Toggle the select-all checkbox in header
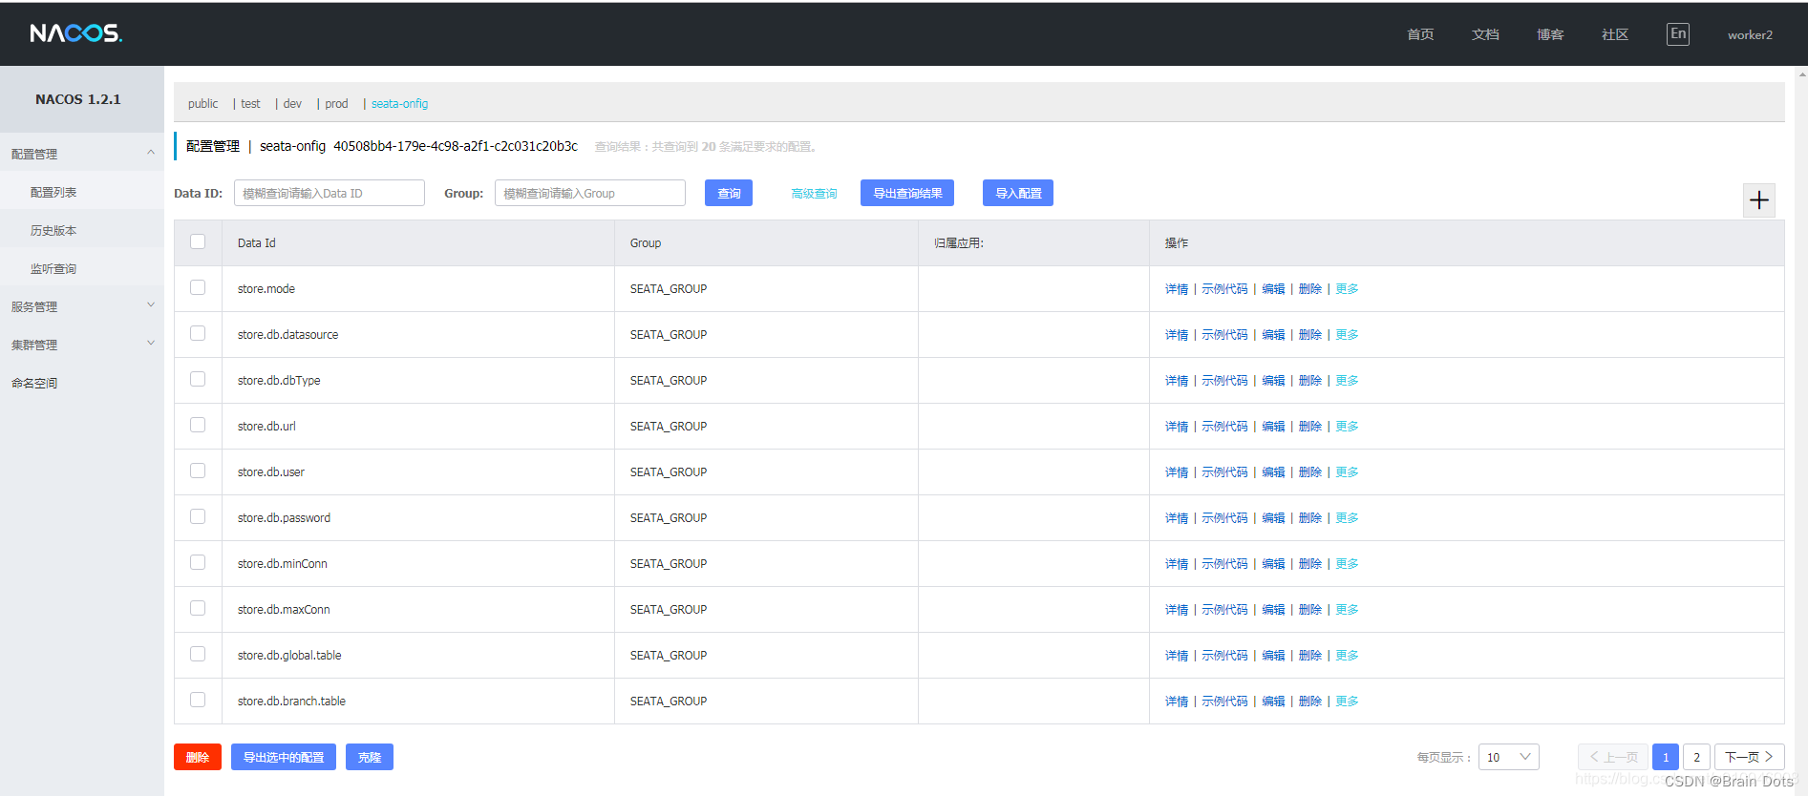The height and width of the screenshot is (796, 1808). click(198, 241)
